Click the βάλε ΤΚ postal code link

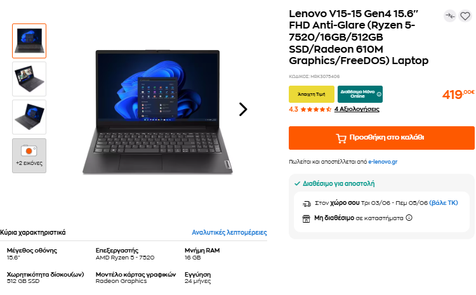tap(444, 203)
